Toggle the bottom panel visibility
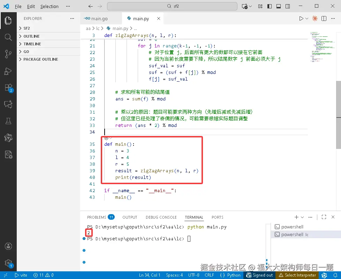Viewport: 341px width, 279px height. (279, 6)
